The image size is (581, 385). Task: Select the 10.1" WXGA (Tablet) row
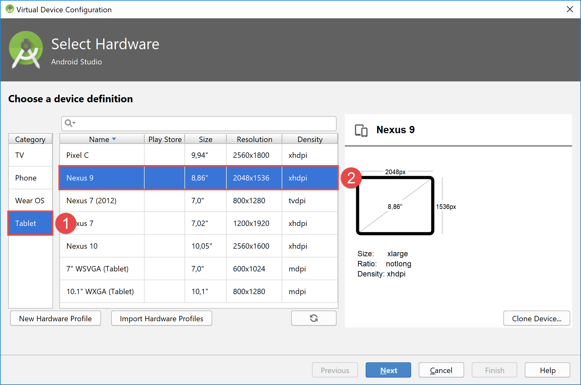coord(199,291)
